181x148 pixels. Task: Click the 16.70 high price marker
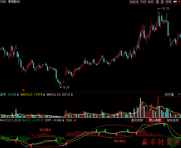(x=165, y=8)
